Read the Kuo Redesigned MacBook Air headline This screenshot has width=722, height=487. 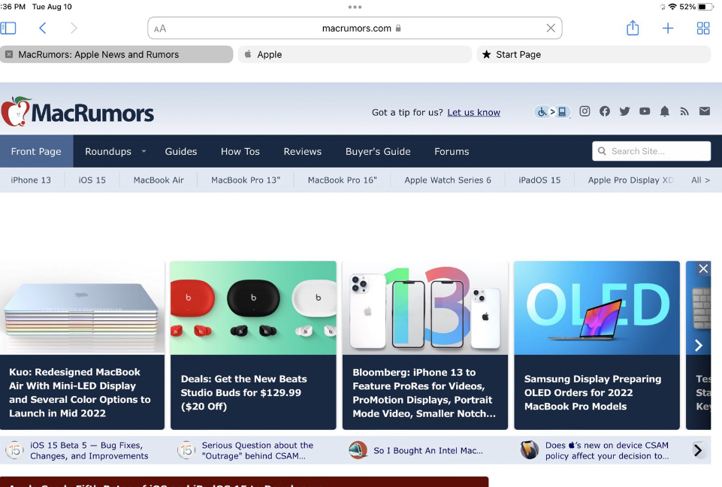pos(80,392)
